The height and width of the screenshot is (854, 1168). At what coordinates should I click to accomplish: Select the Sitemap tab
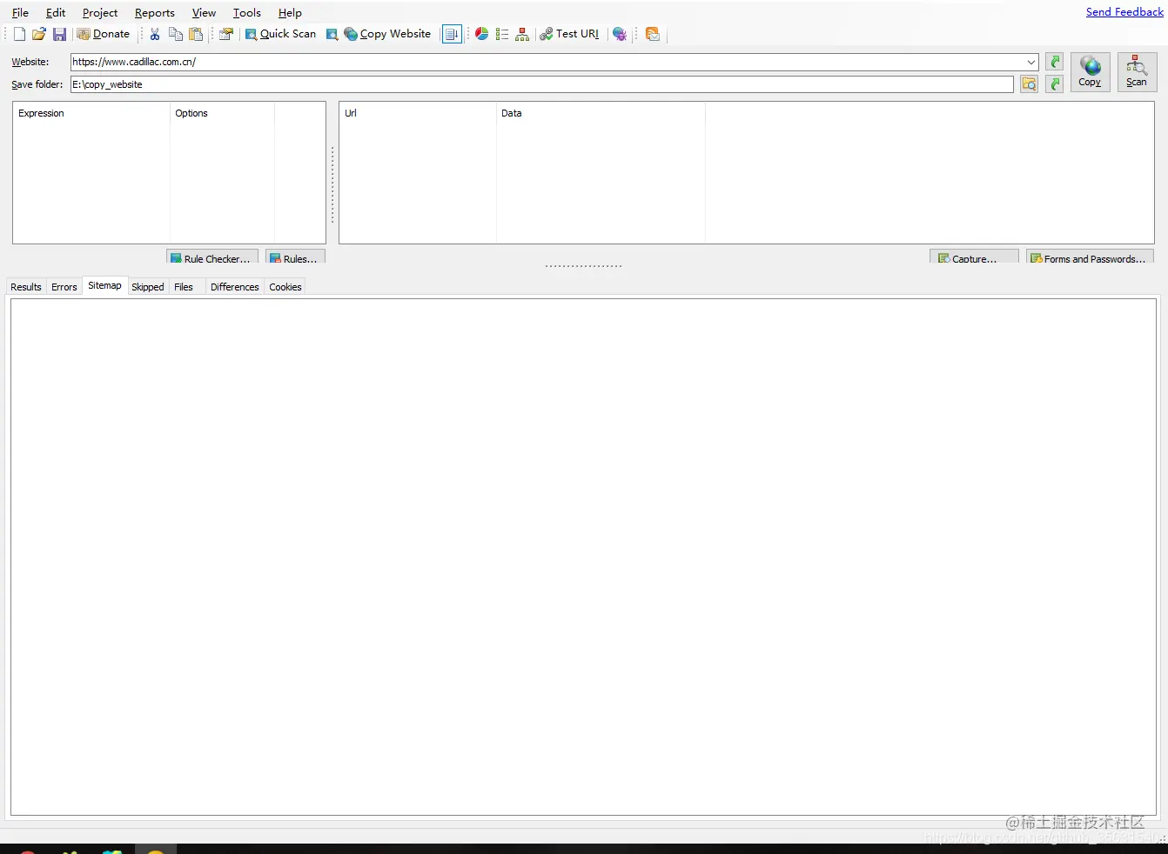104,285
